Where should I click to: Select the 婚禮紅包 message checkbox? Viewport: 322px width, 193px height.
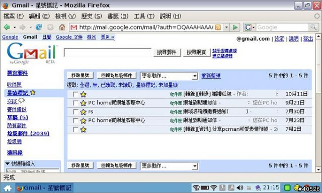point(75,94)
